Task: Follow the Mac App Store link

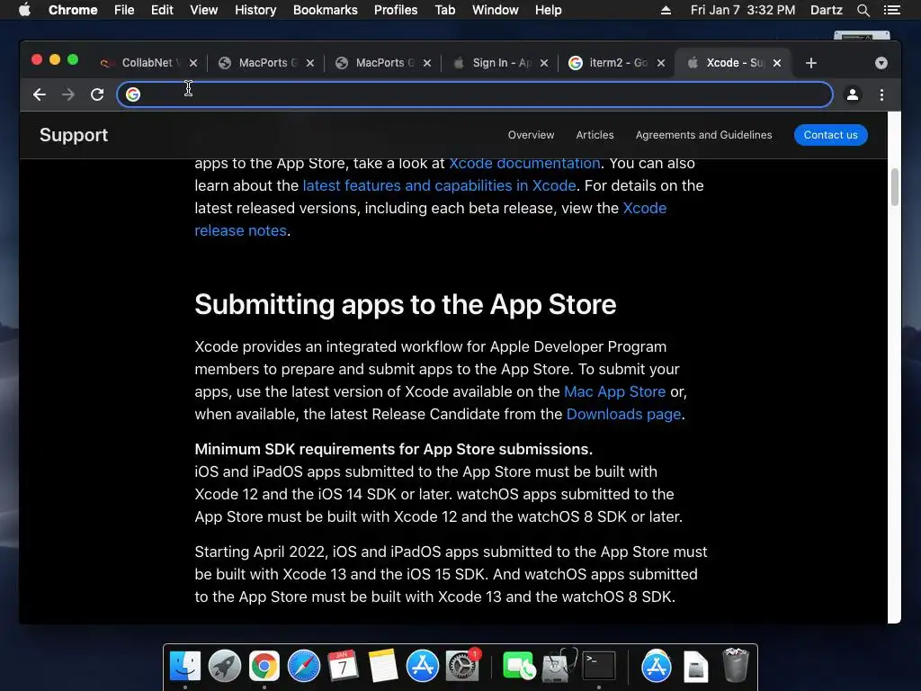Action: [x=615, y=392]
